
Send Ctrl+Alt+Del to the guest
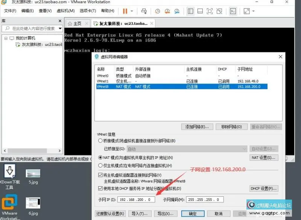click(x=145, y=11)
